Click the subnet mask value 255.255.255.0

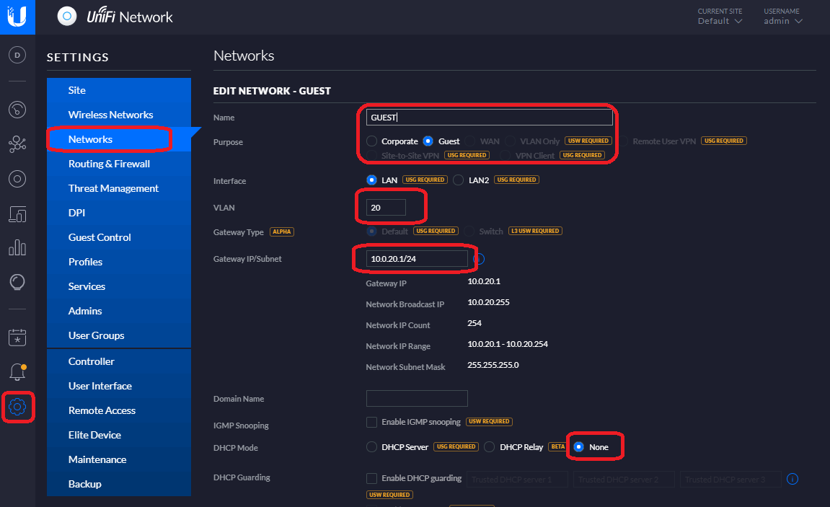[493, 365]
